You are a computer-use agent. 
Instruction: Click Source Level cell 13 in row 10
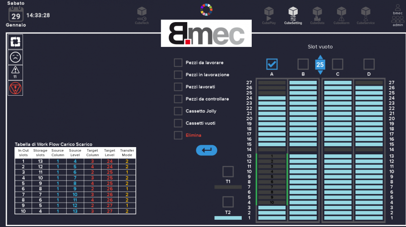tap(75, 211)
